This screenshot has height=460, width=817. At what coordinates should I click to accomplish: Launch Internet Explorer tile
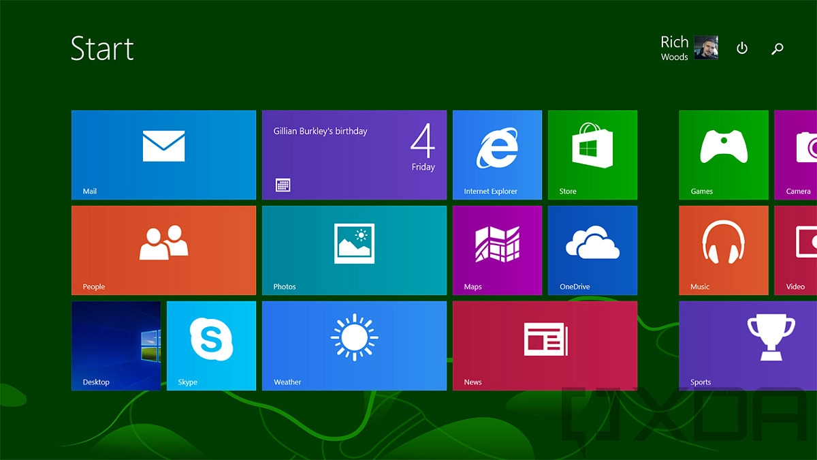coord(497,155)
